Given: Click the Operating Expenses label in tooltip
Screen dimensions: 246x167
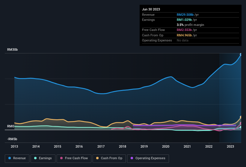Looking at the screenshot, I should [157, 41].
